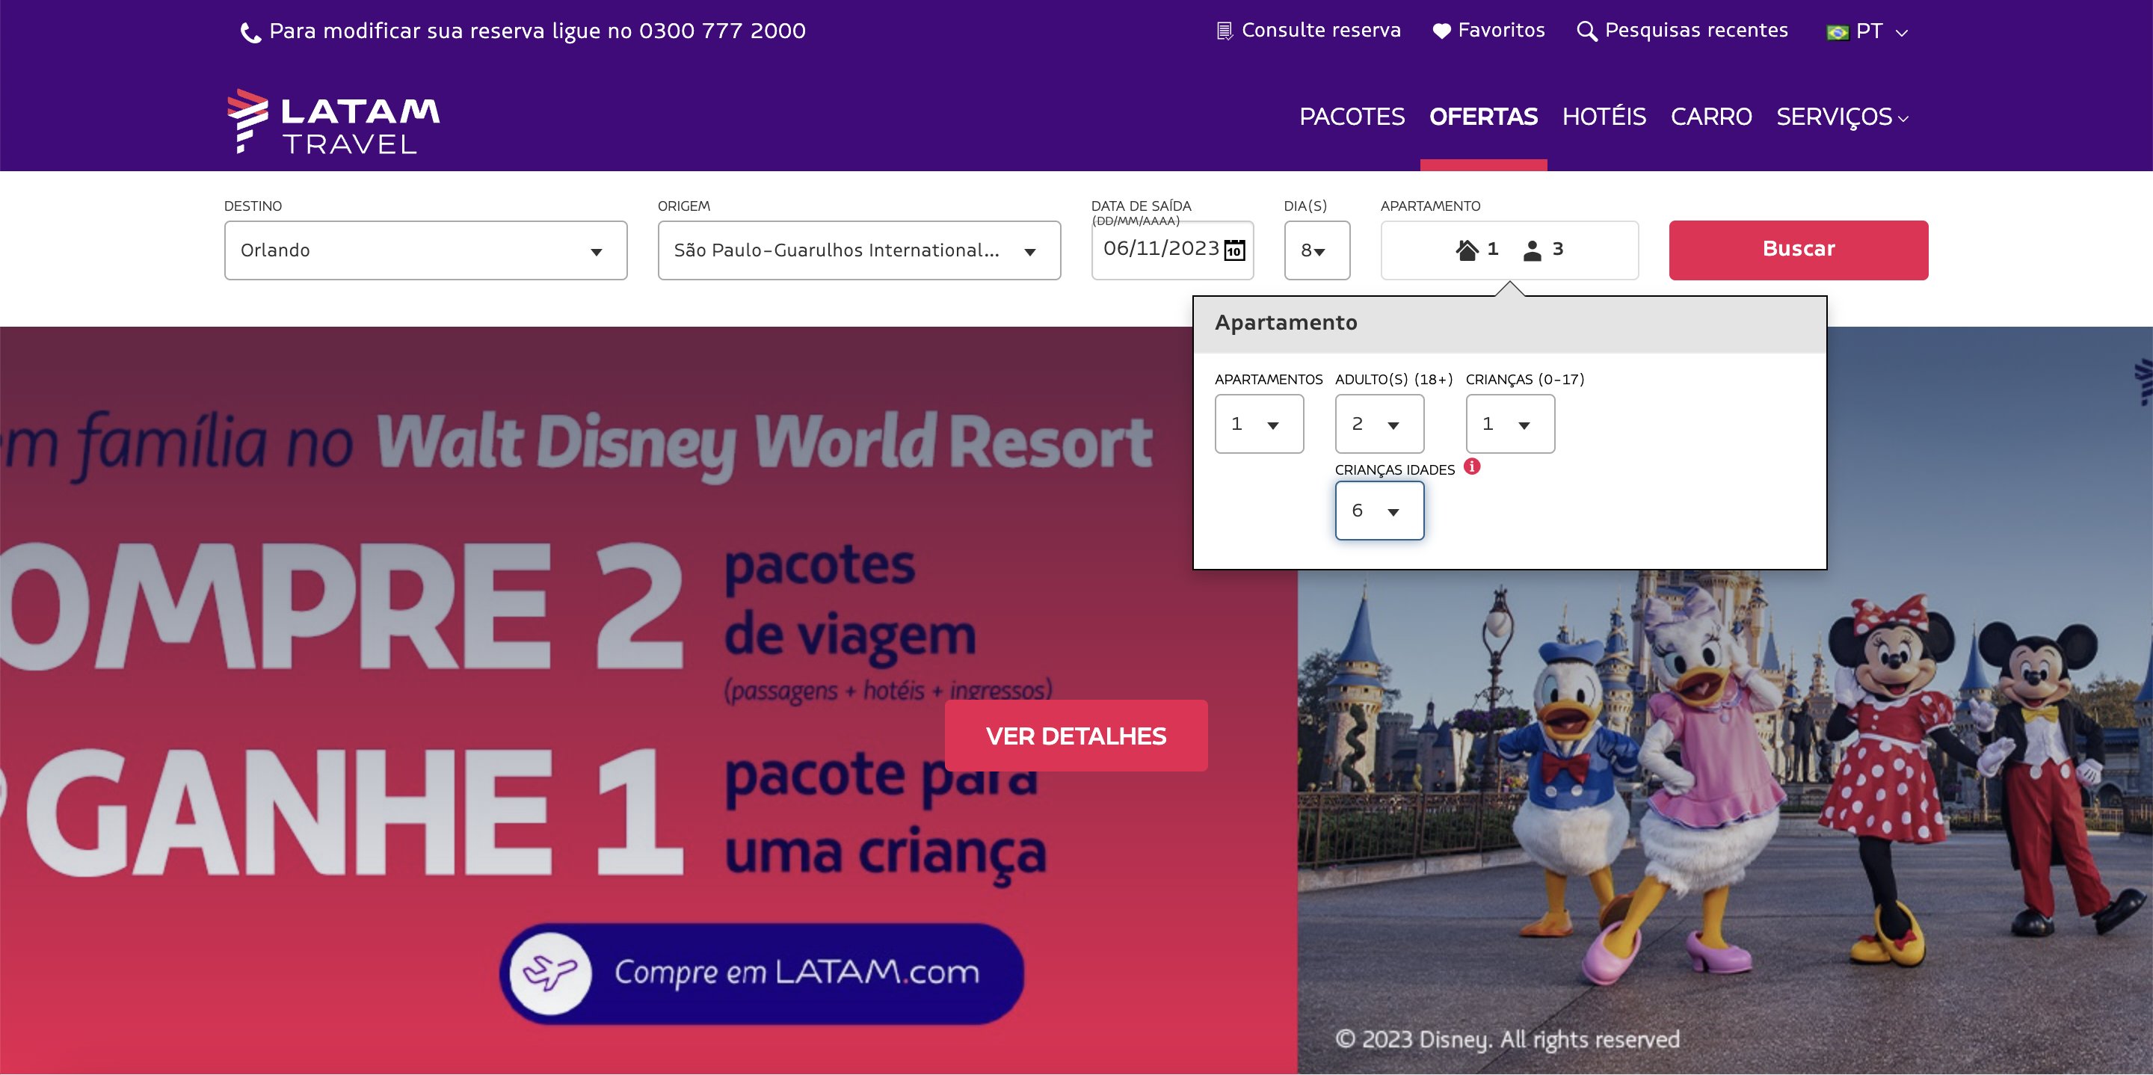2153x1075 pixels.
Task: Click the Buscar button
Action: point(1799,250)
